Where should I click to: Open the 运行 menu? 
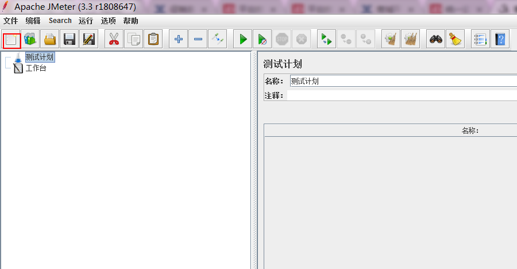tap(86, 21)
